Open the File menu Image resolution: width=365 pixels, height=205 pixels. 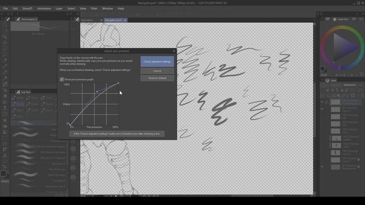click(5, 9)
